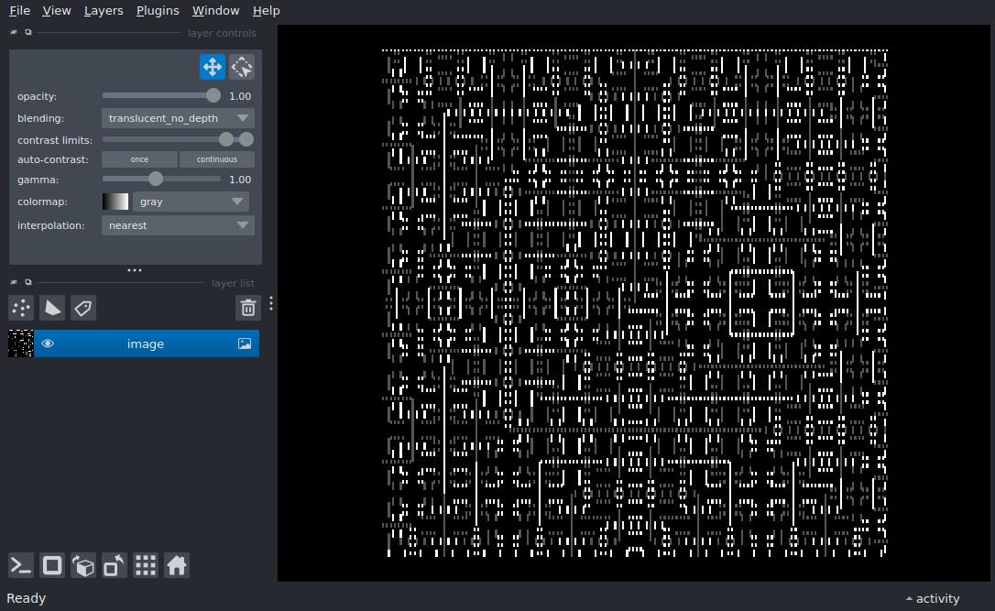Float the layer list dock panel
The height and width of the screenshot is (611, 995).
tap(27, 282)
